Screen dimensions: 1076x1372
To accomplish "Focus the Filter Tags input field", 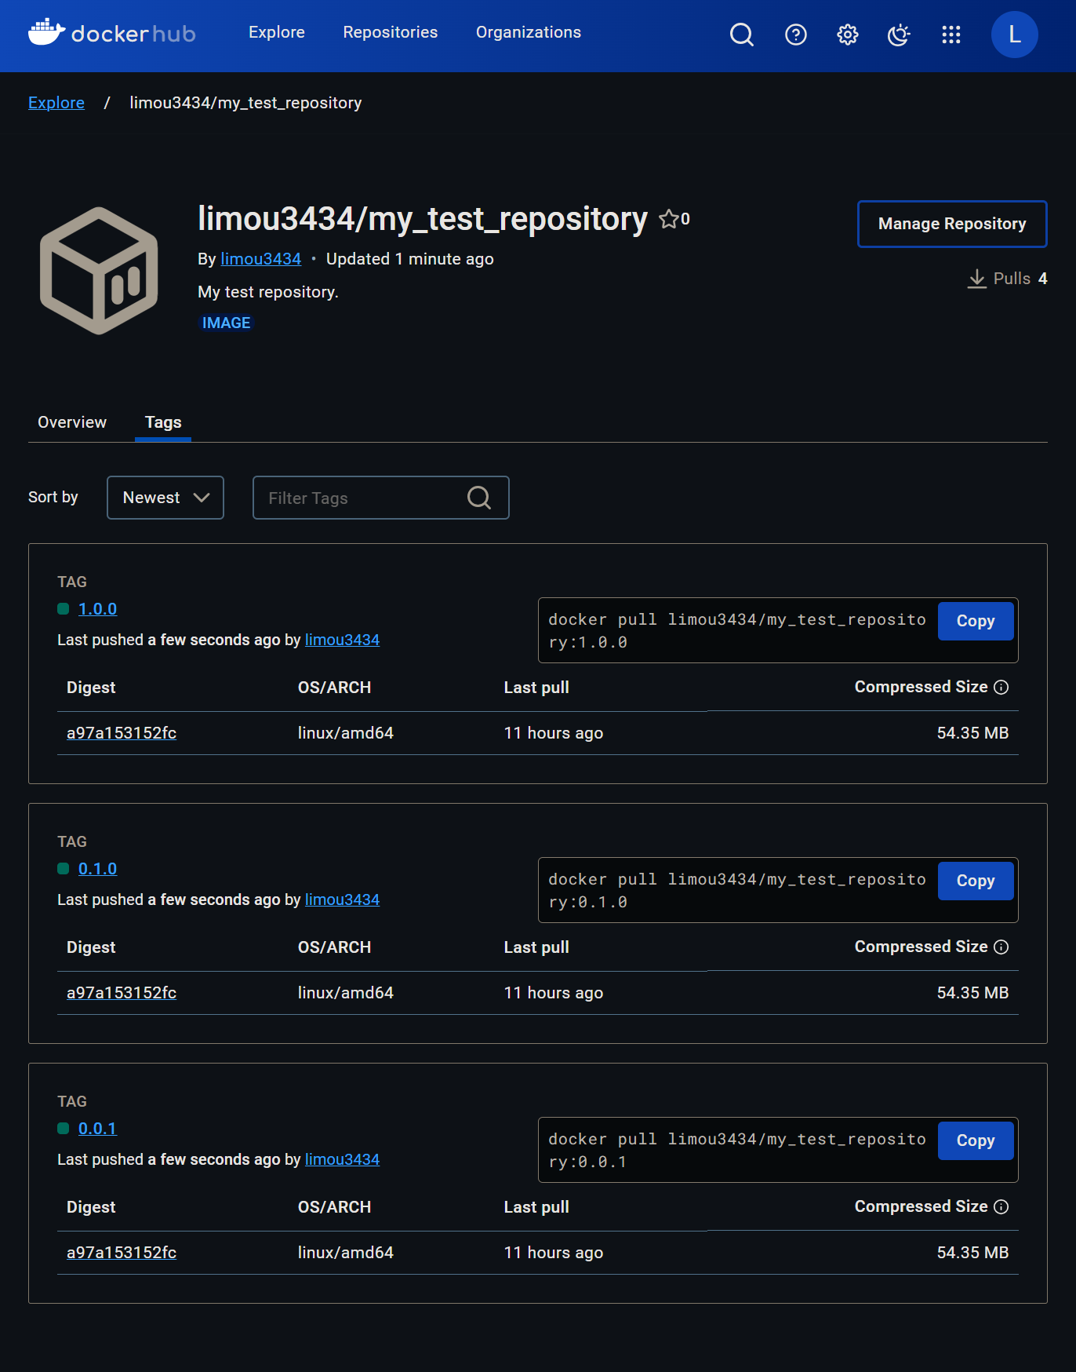I will (x=381, y=498).
